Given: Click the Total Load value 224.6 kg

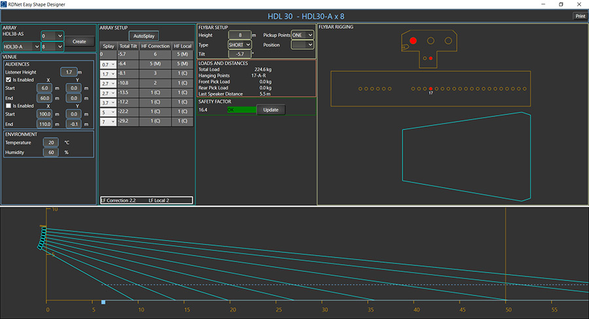Looking at the screenshot, I should click(263, 69).
